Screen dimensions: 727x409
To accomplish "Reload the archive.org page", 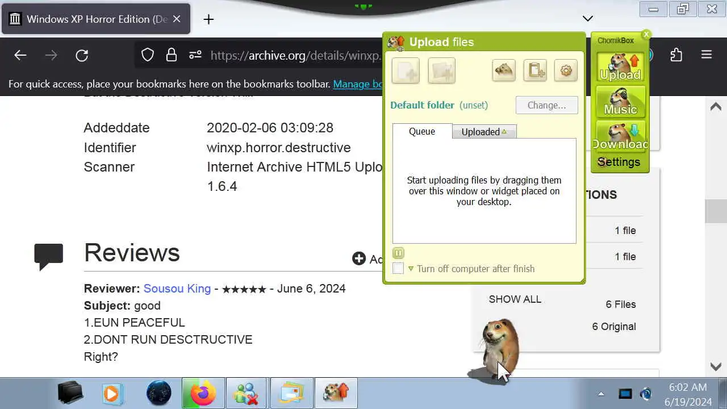I will point(82,55).
